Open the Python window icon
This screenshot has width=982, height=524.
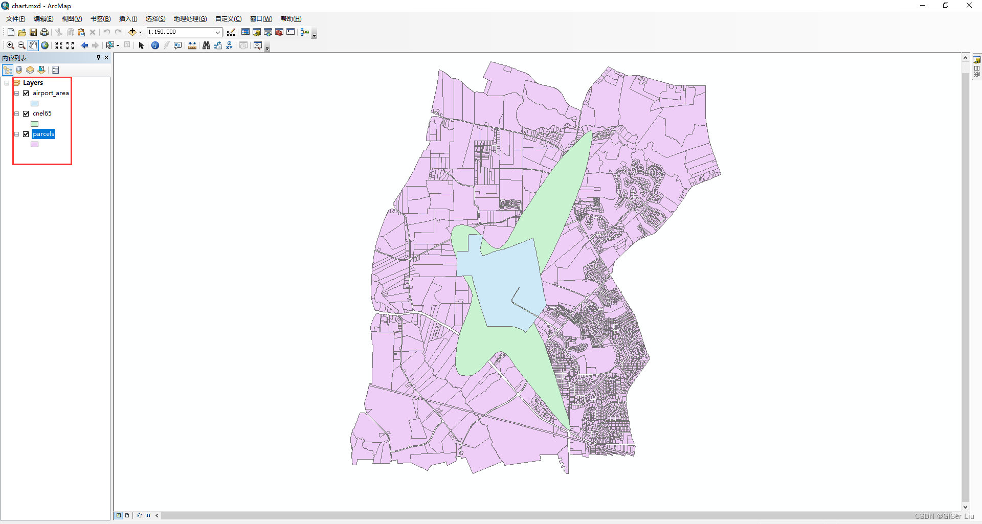point(291,32)
